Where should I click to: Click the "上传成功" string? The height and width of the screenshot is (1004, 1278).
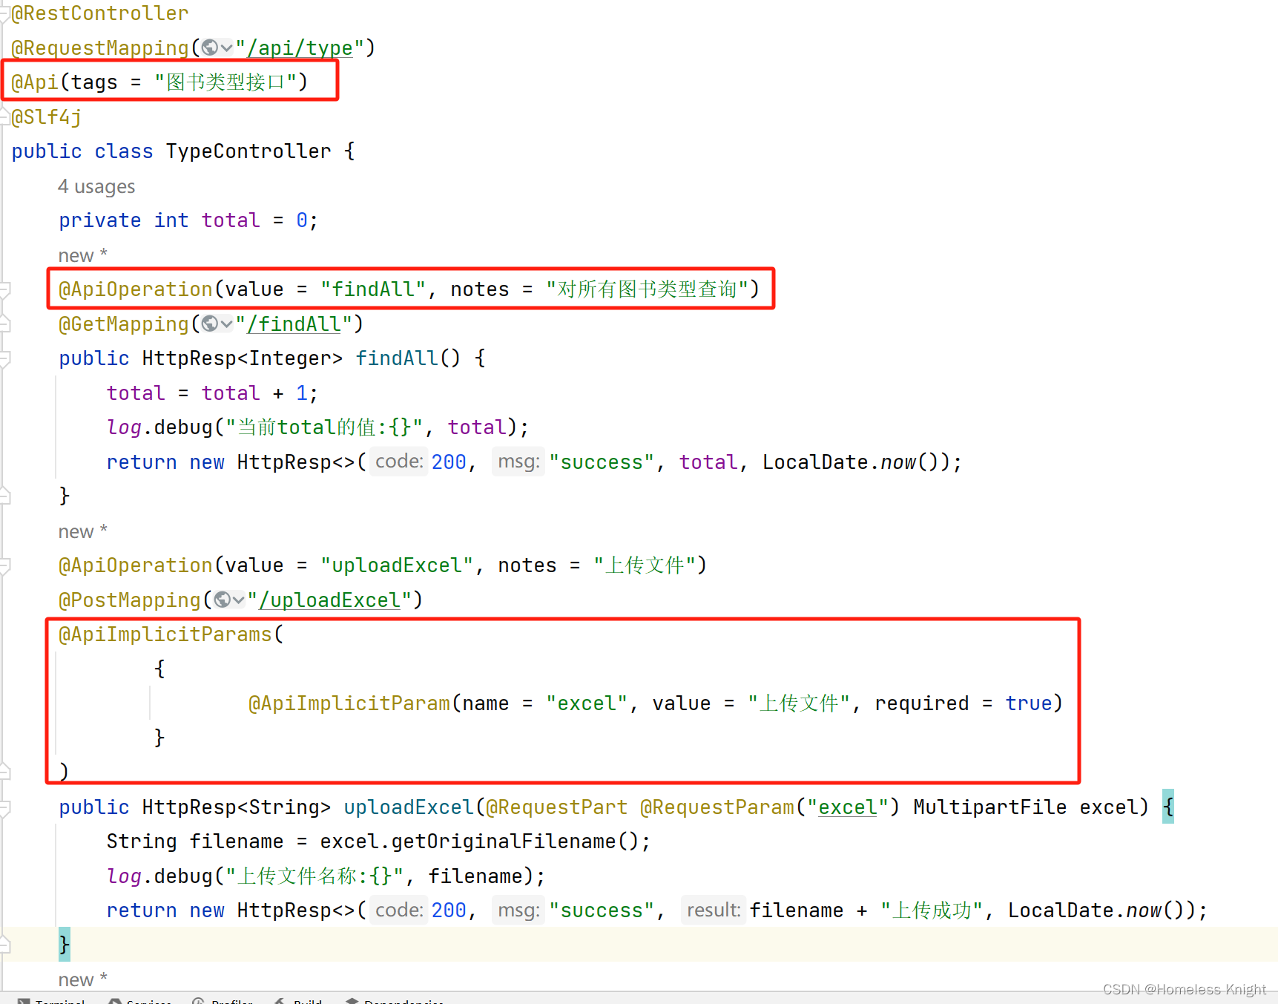[932, 911]
